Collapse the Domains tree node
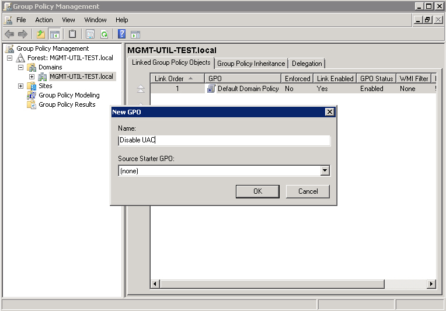This screenshot has width=446, height=311. pos(21,68)
